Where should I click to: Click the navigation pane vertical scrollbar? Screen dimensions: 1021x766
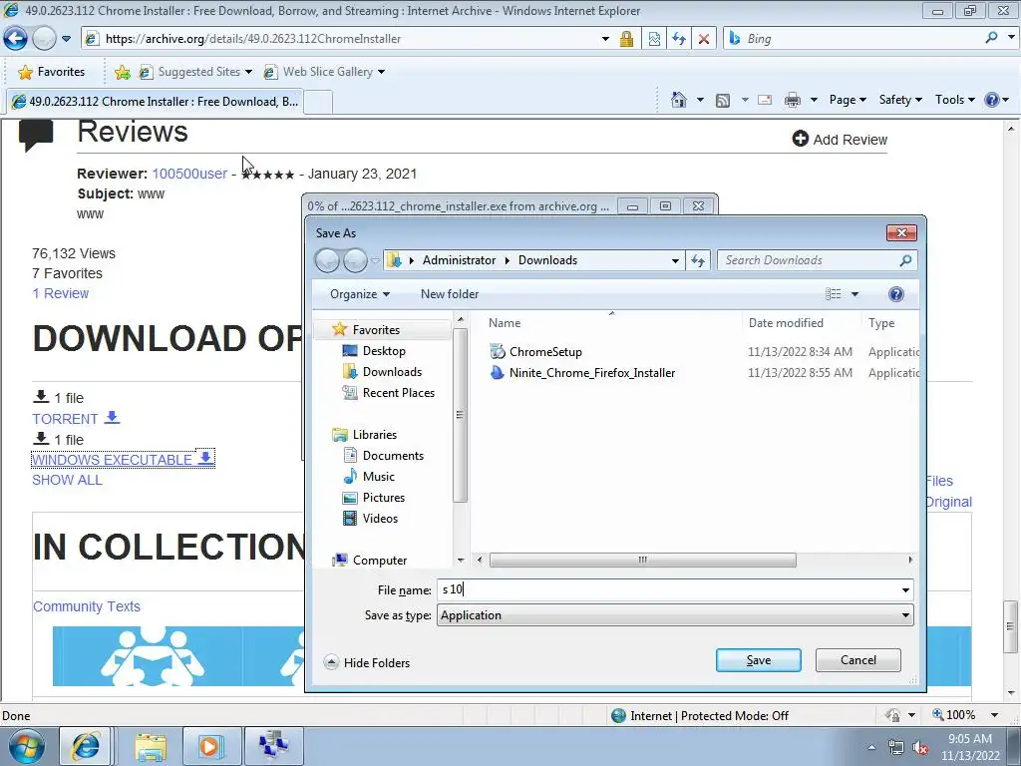coord(461,414)
